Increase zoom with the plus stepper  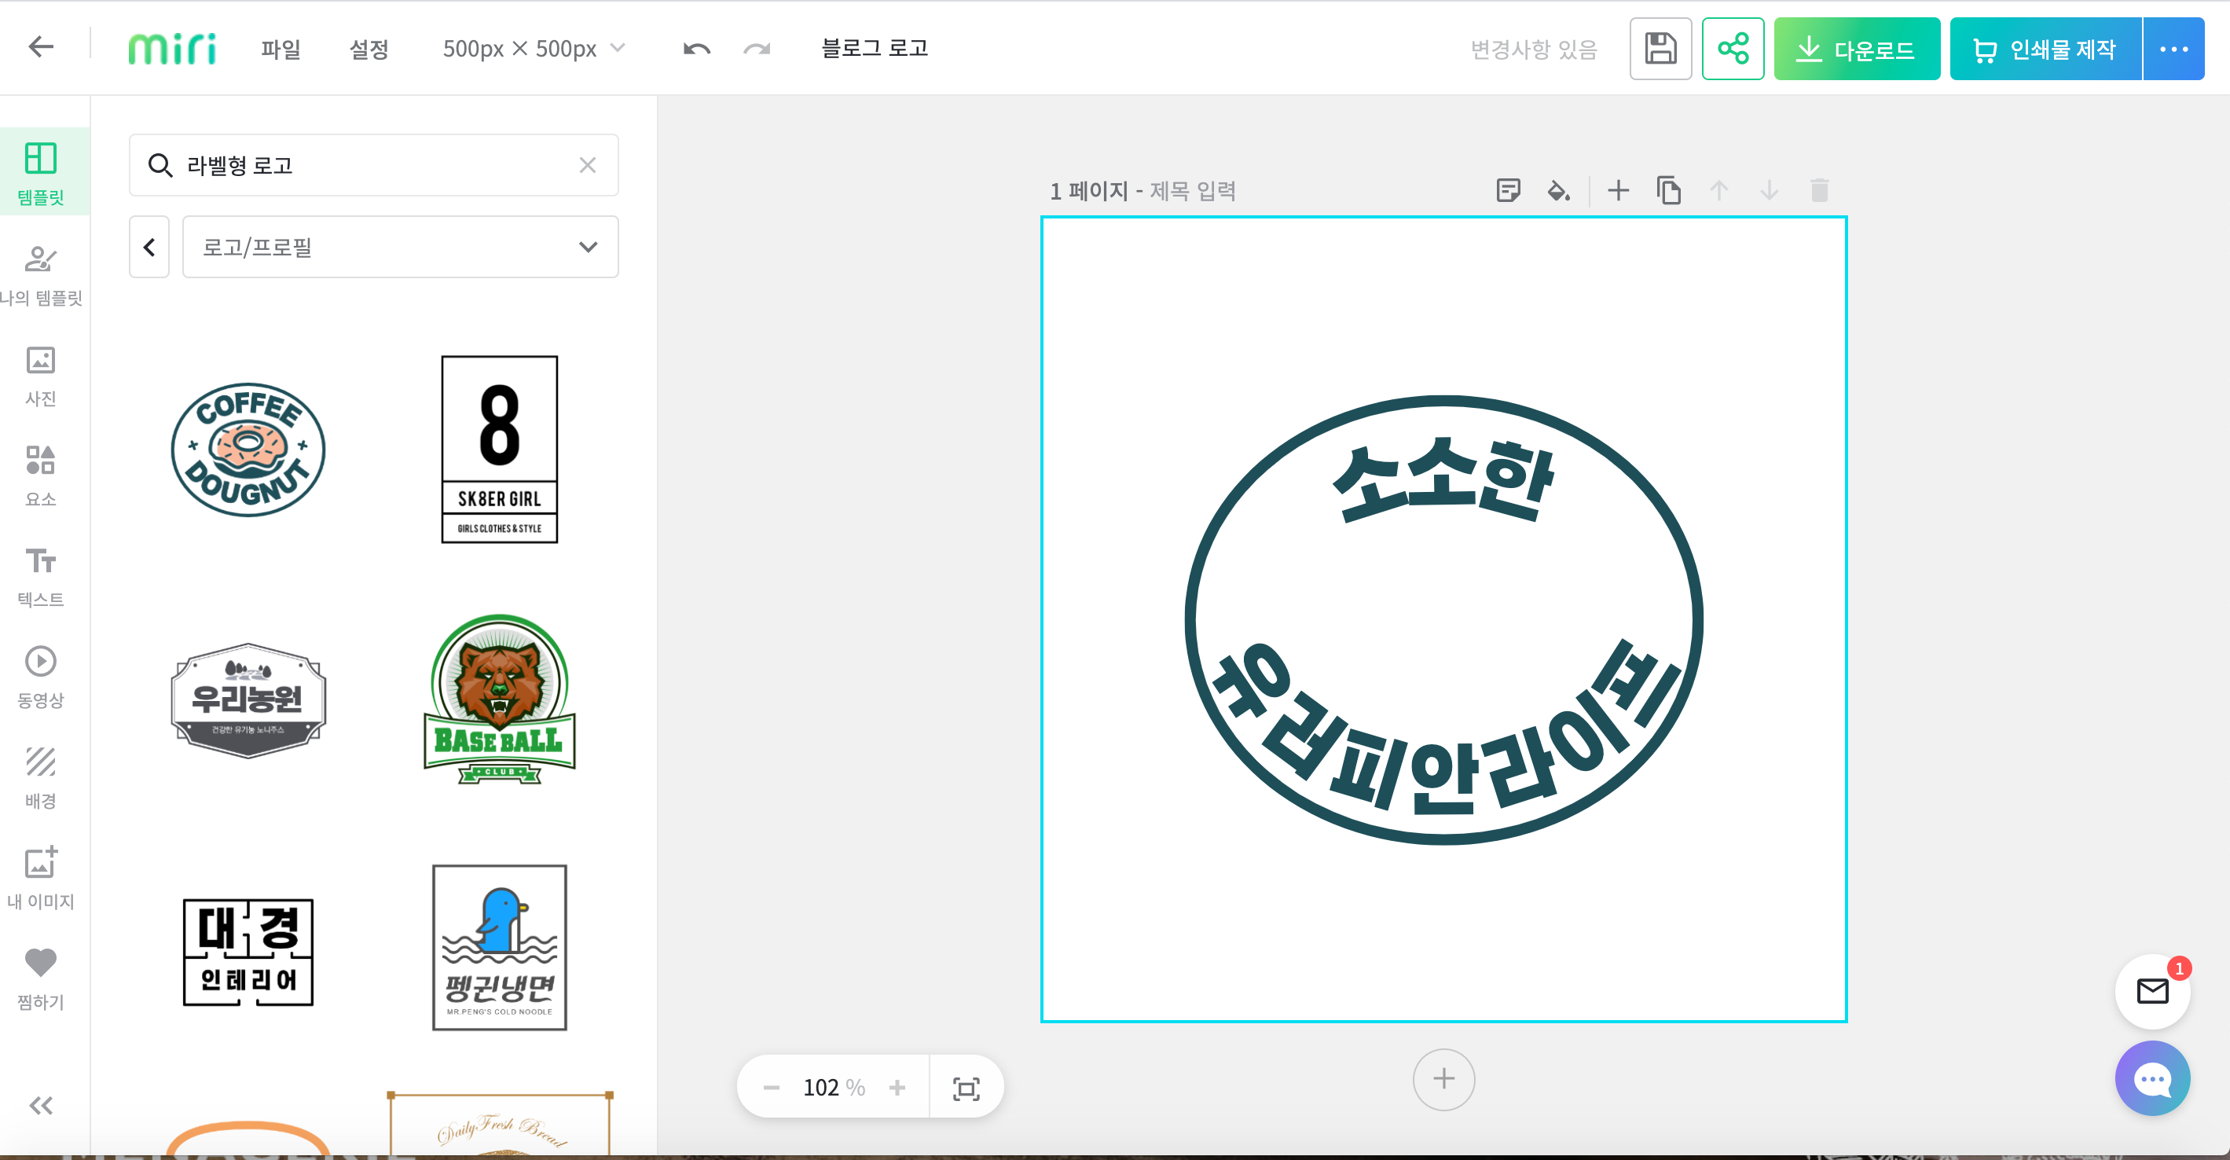(897, 1087)
